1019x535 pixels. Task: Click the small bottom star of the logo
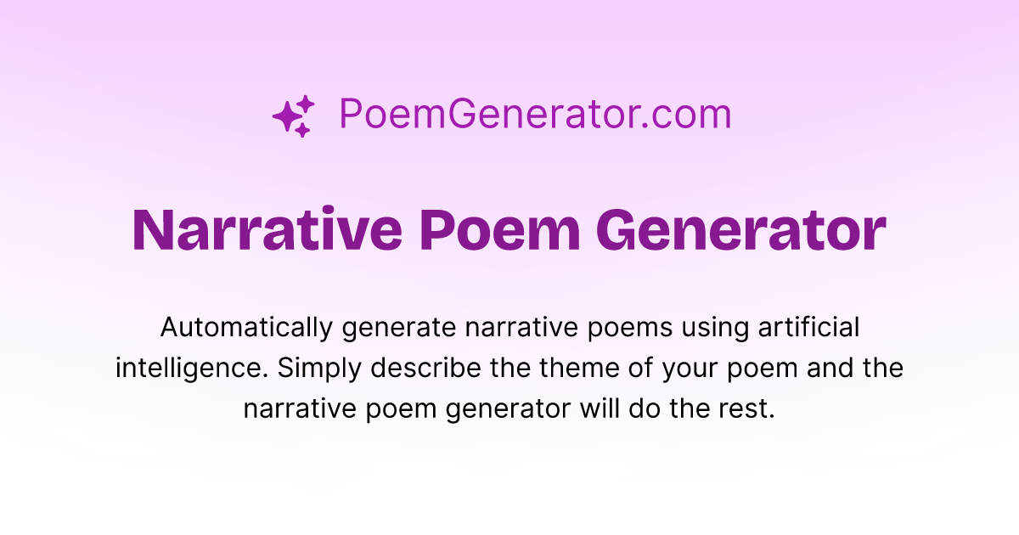click(302, 130)
